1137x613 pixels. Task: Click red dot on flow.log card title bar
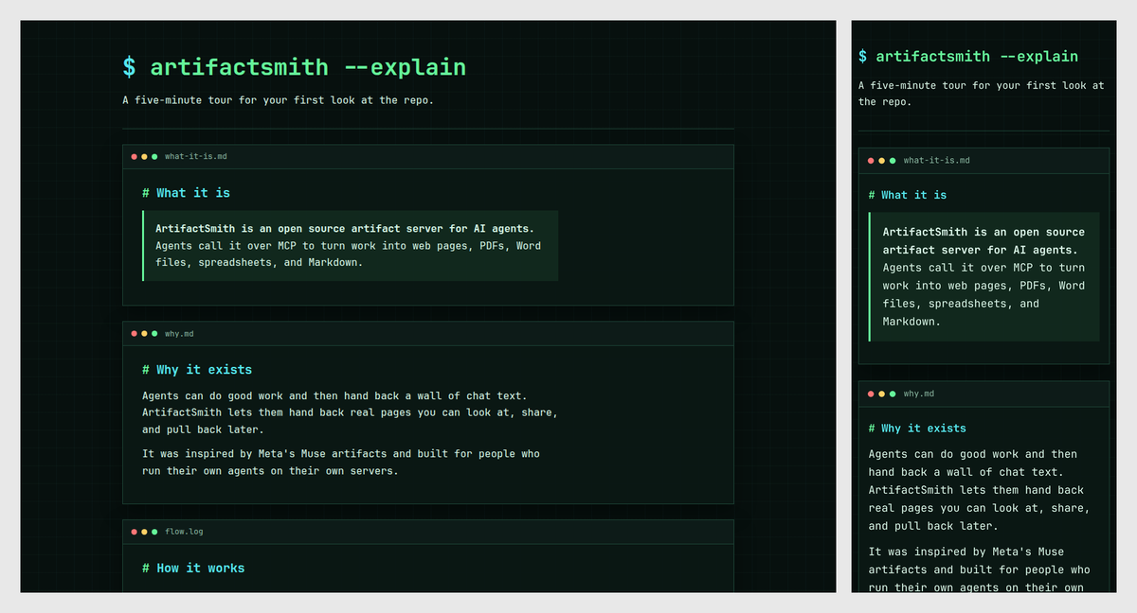[x=135, y=532]
